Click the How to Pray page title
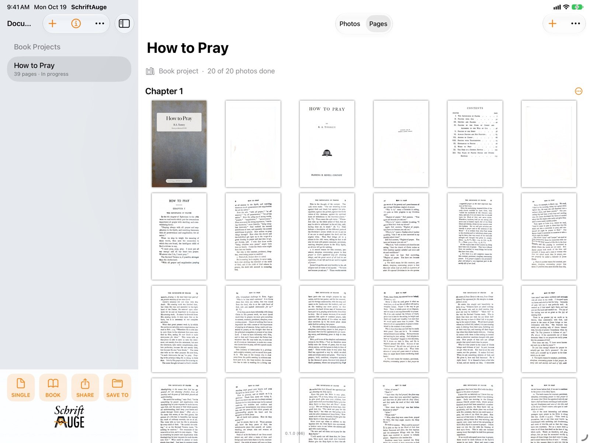Screen dimensions: 590x443 pyautogui.click(x=188, y=48)
